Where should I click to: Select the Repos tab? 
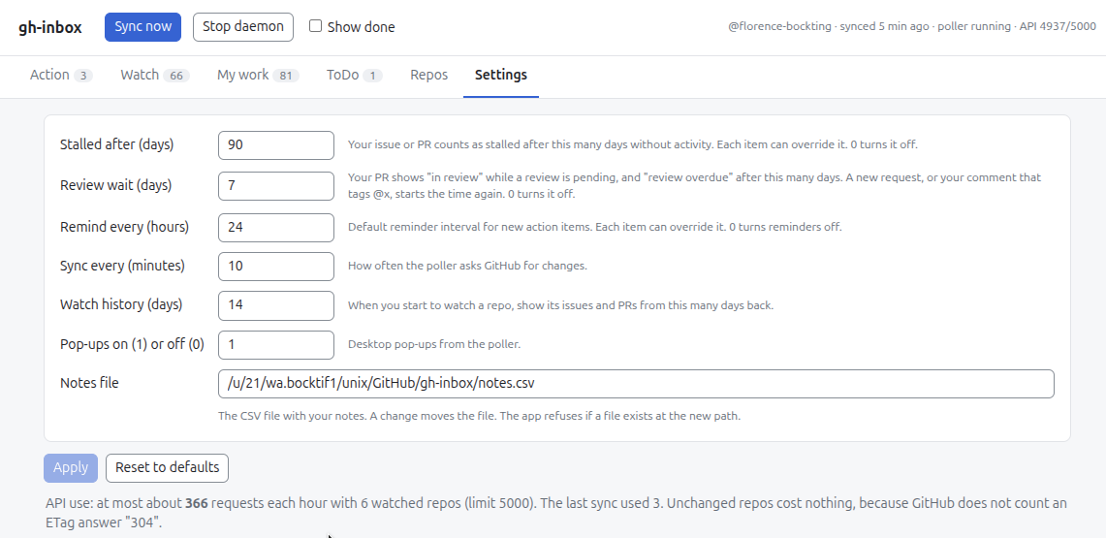[x=428, y=75]
